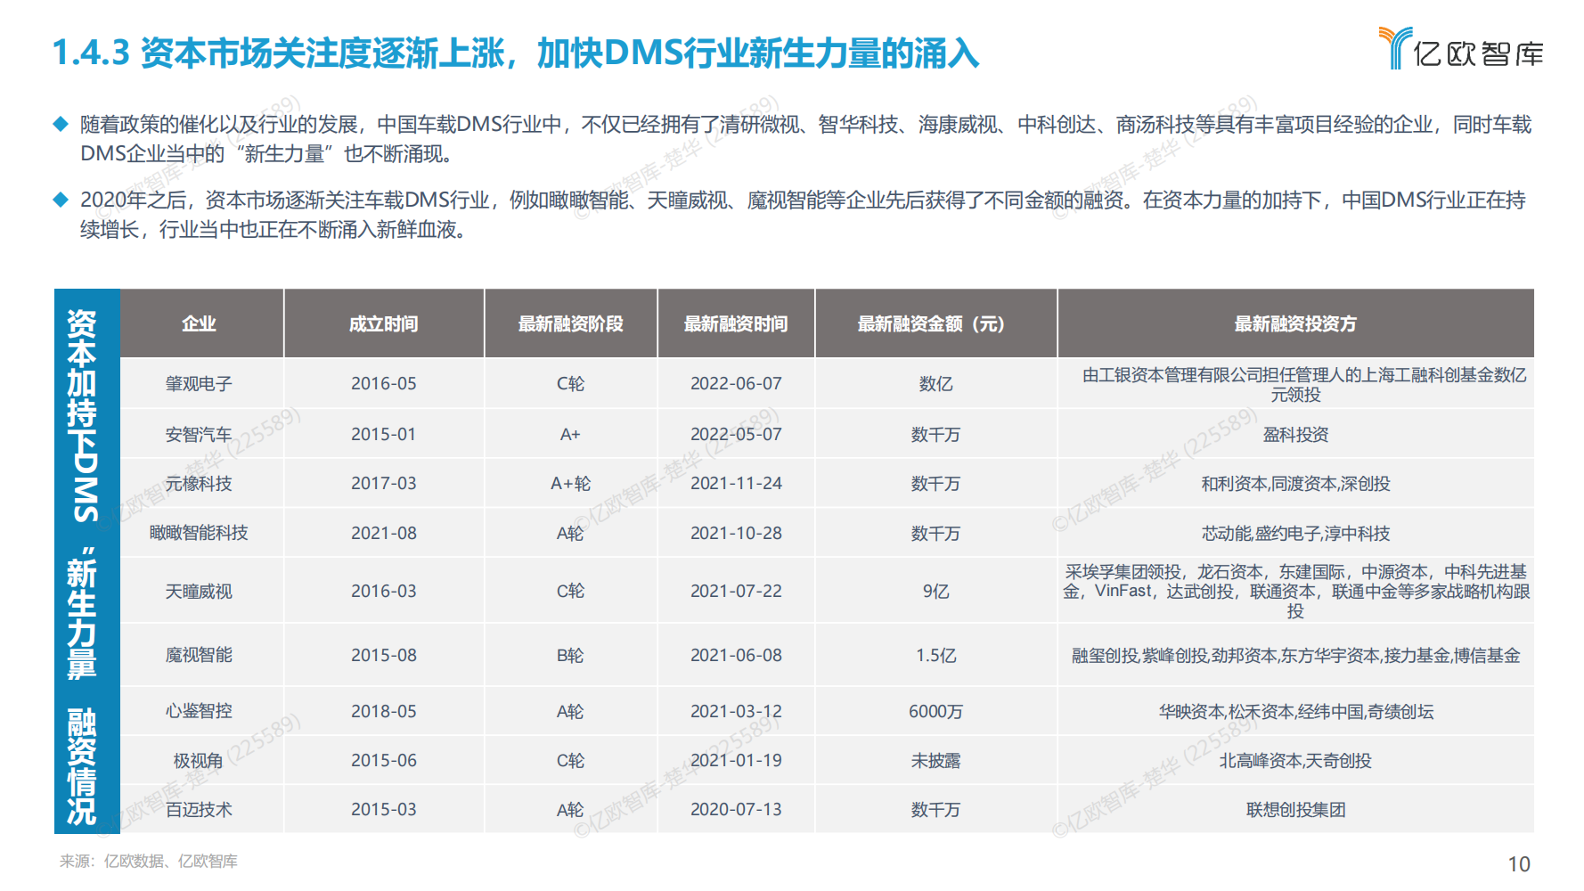Click investor cell 和利资本,同渡资本,深创投
Image resolution: width=1584 pixels, height=891 pixels.
(1295, 484)
